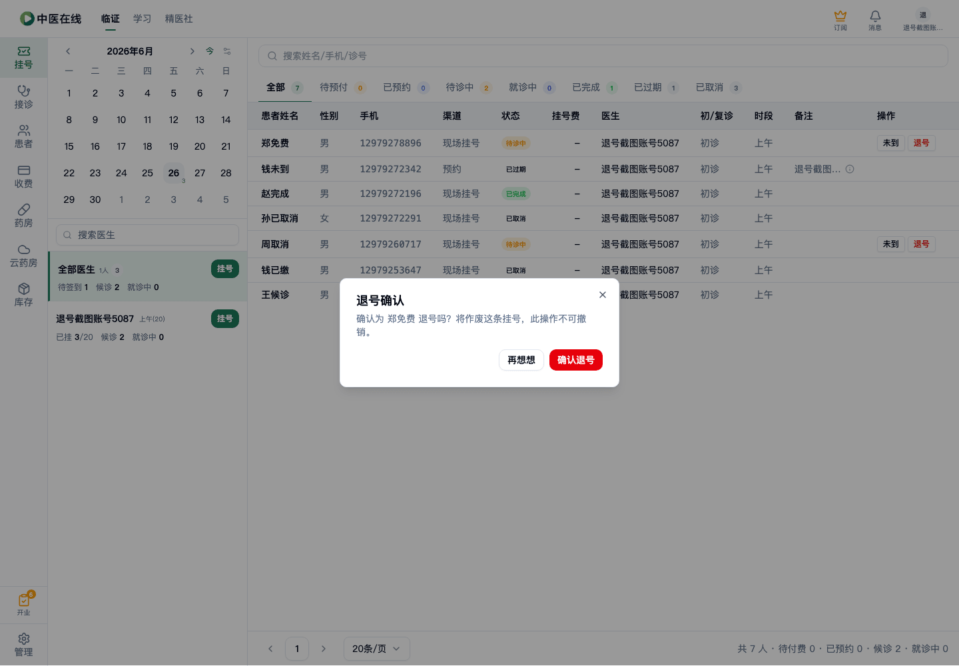959x666 pixels.
Task: Click patient name 孙已取消
Action: [280, 218]
